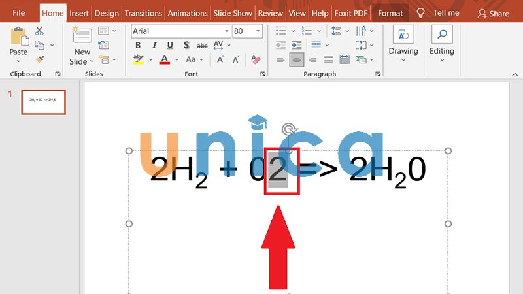523x294 pixels.
Task: Apply the yellow text highlight color
Action: click(138, 59)
